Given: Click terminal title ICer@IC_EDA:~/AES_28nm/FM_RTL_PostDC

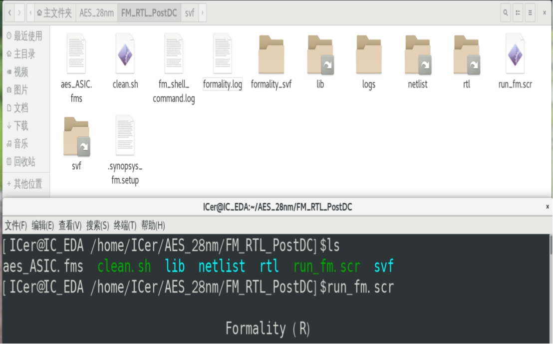Looking at the screenshot, I should coord(277,207).
